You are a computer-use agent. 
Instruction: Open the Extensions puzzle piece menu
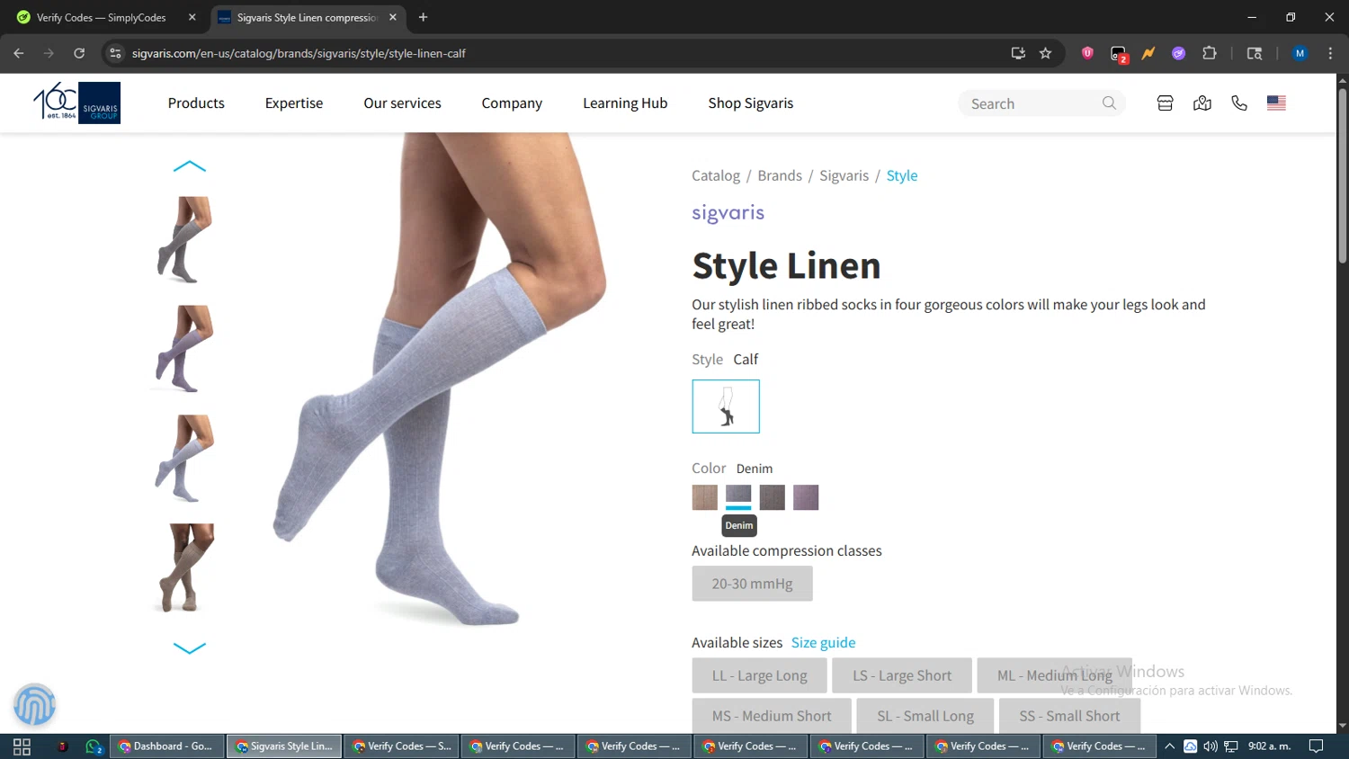pos(1210,53)
